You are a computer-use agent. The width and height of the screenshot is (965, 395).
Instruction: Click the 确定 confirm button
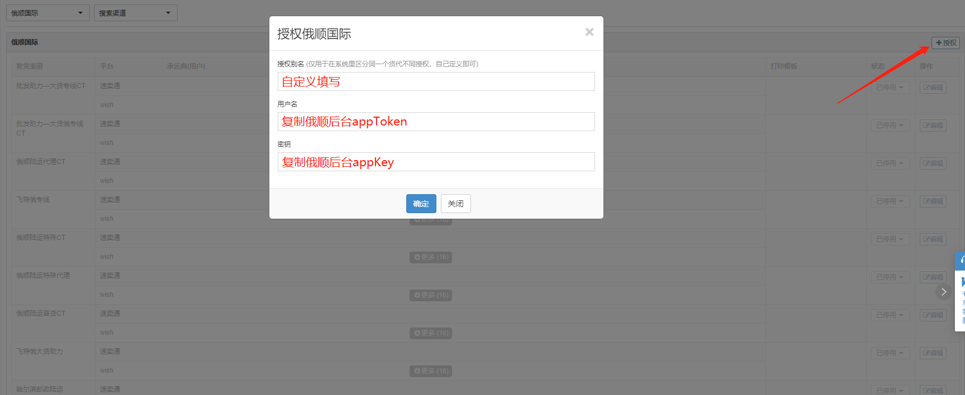pos(421,204)
